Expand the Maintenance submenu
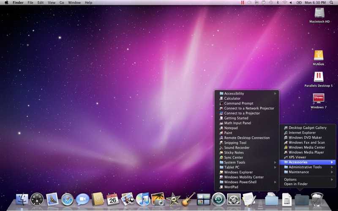The width and height of the screenshot is (338, 211). point(308,172)
